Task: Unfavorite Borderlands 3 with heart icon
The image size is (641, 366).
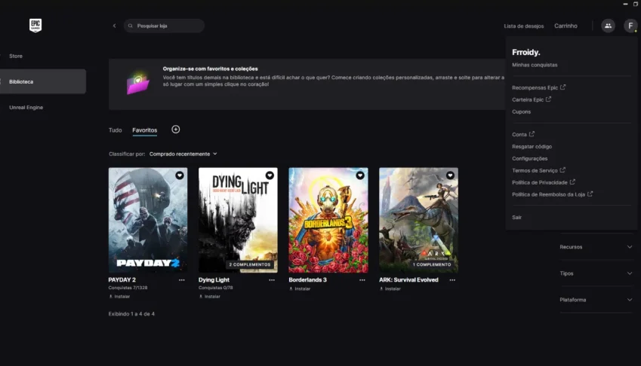Action: tap(360, 175)
